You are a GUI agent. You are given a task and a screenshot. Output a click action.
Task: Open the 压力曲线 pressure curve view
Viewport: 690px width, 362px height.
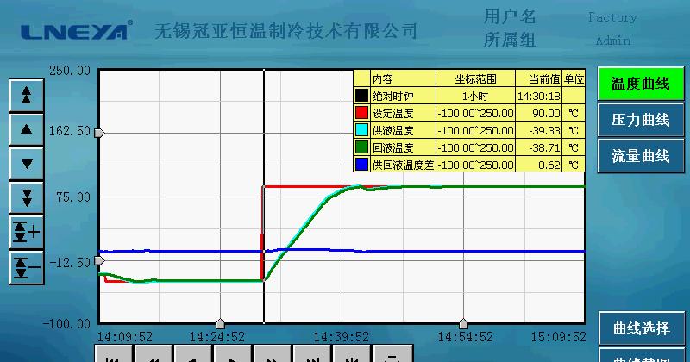tap(640, 120)
